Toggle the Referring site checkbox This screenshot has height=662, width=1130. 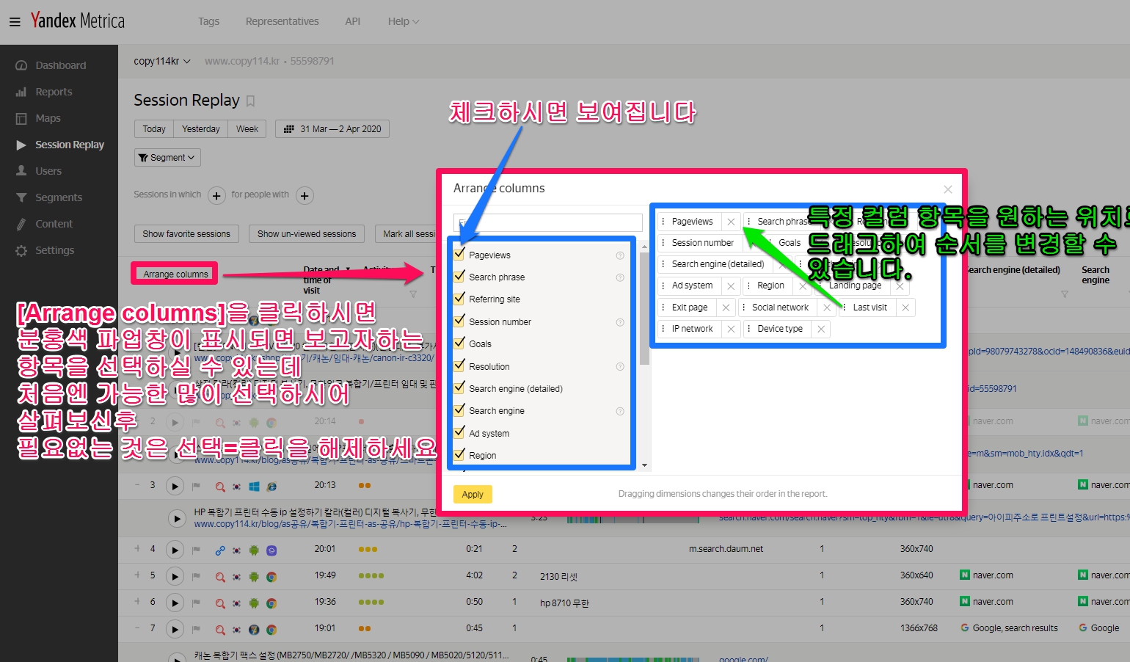pyautogui.click(x=460, y=299)
